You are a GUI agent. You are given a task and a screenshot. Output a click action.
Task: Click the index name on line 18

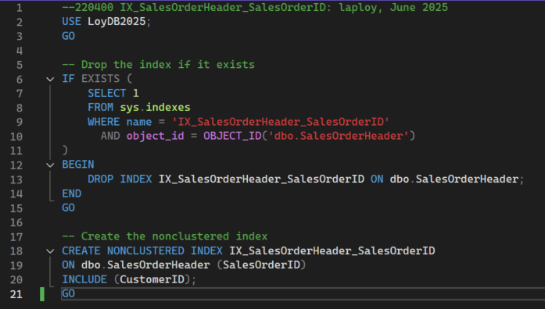[x=332, y=250]
